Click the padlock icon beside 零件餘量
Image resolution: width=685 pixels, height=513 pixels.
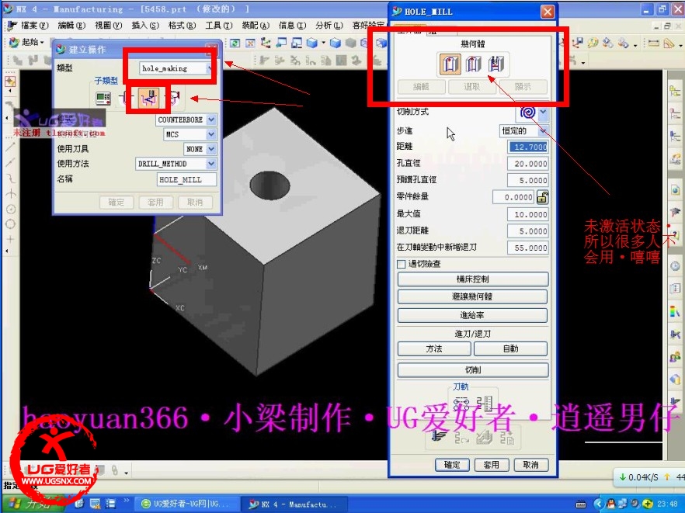(x=542, y=197)
